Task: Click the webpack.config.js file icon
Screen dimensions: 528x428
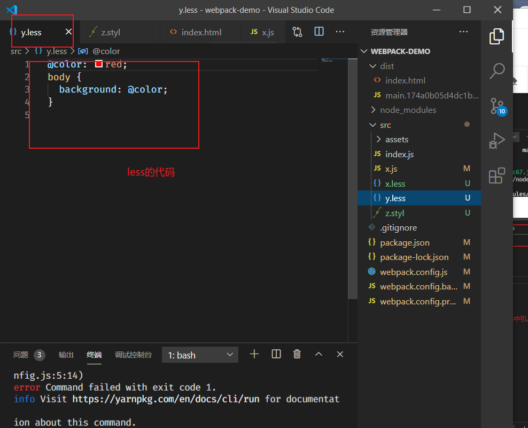Action: coord(372,271)
